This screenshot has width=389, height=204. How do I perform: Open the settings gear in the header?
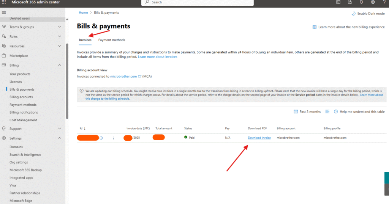tap(373, 2)
